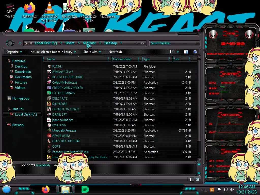This screenshot has width=260, height=195.
Task: Sort by Date modified column header
Action: (125, 59)
